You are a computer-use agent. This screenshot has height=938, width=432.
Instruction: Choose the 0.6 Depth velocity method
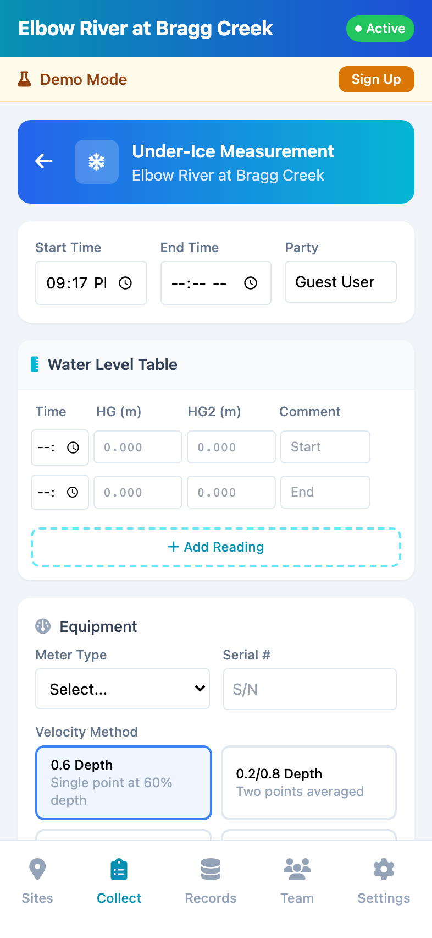(123, 782)
